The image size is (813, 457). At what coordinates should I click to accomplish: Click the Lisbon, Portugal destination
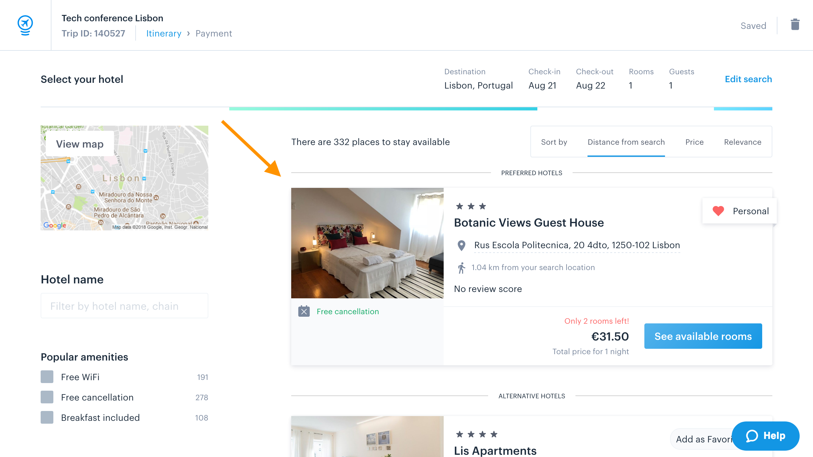479,85
